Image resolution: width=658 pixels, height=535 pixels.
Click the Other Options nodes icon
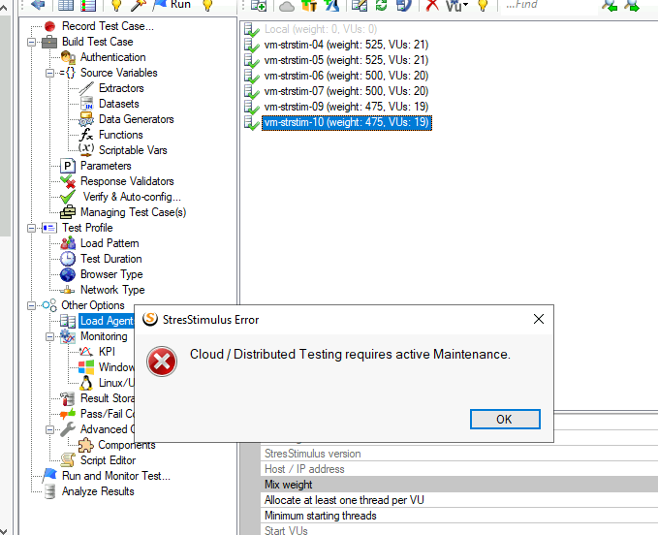[49, 305]
